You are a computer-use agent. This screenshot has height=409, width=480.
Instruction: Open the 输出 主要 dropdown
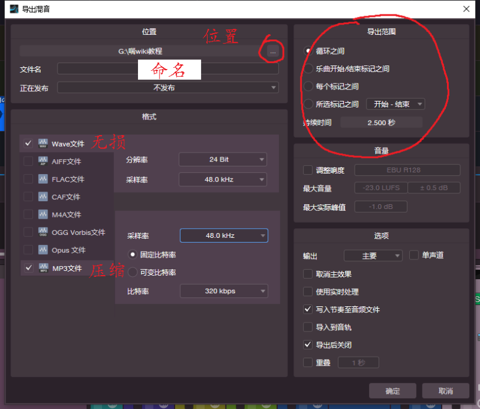373,256
